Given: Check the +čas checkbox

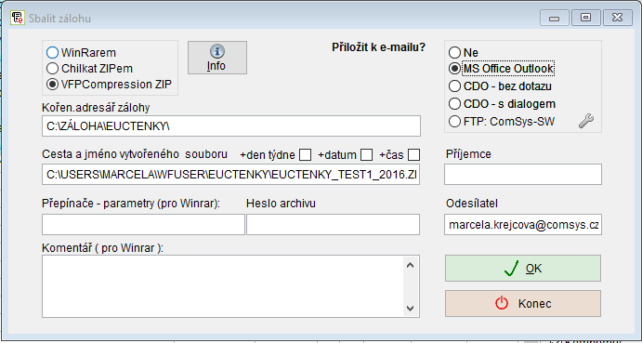Looking at the screenshot, I should point(414,155).
